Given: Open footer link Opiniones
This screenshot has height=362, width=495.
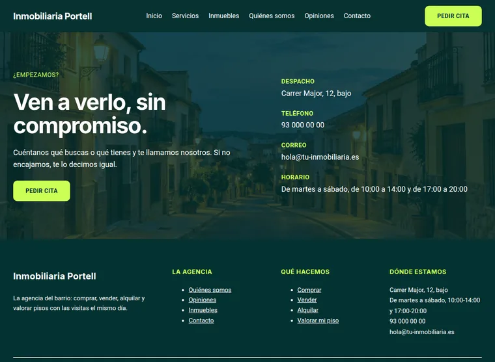Looking at the screenshot, I should click(x=203, y=300).
